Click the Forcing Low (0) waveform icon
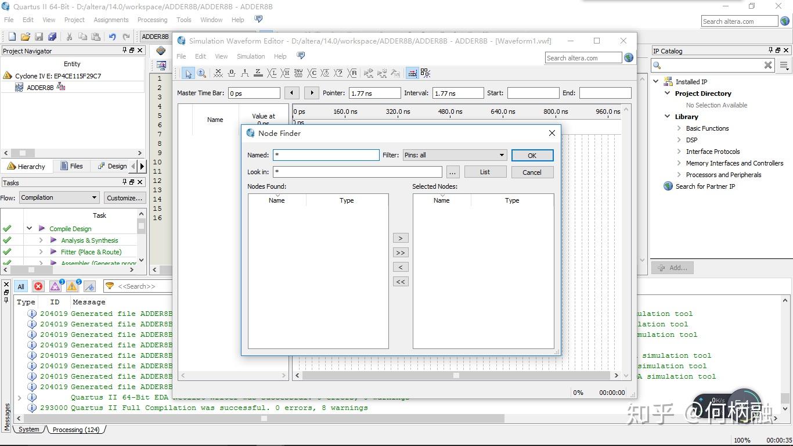This screenshot has height=446, width=793. [x=232, y=73]
